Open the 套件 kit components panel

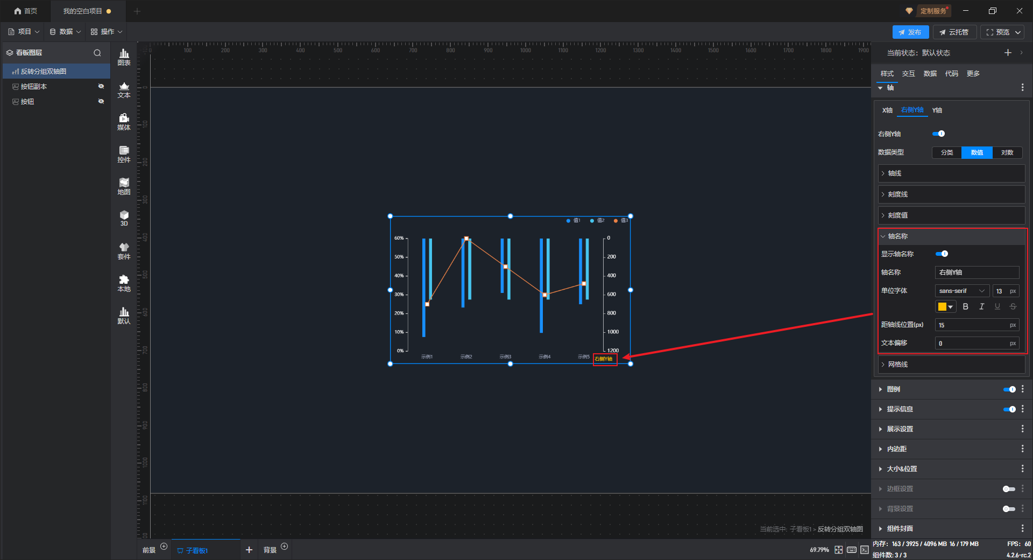pyautogui.click(x=124, y=251)
